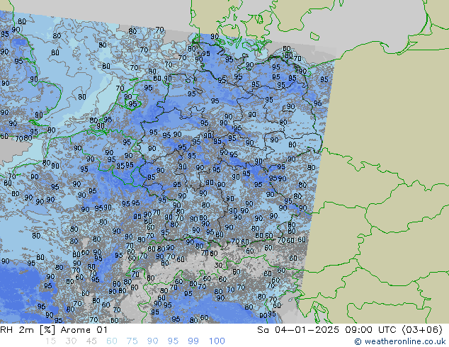Select legend value 99
Viewport: 449px width, 347px height.
[x=193, y=341]
